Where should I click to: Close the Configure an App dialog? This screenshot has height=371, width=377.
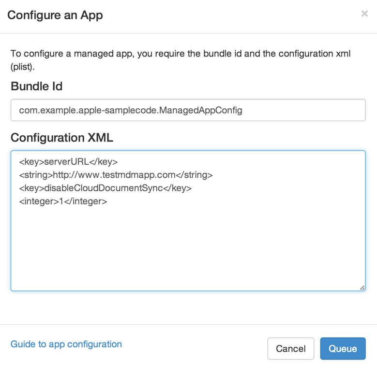(x=364, y=14)
